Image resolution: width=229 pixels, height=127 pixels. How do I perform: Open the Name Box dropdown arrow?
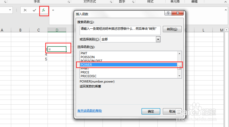[x=10, y=10]
